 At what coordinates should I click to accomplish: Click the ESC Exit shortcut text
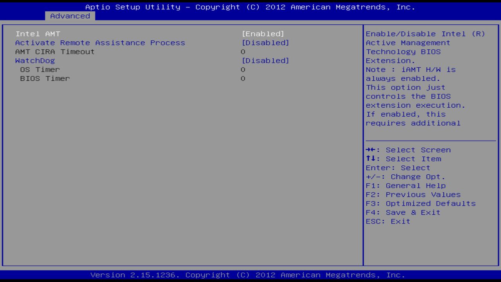(387, 221)
